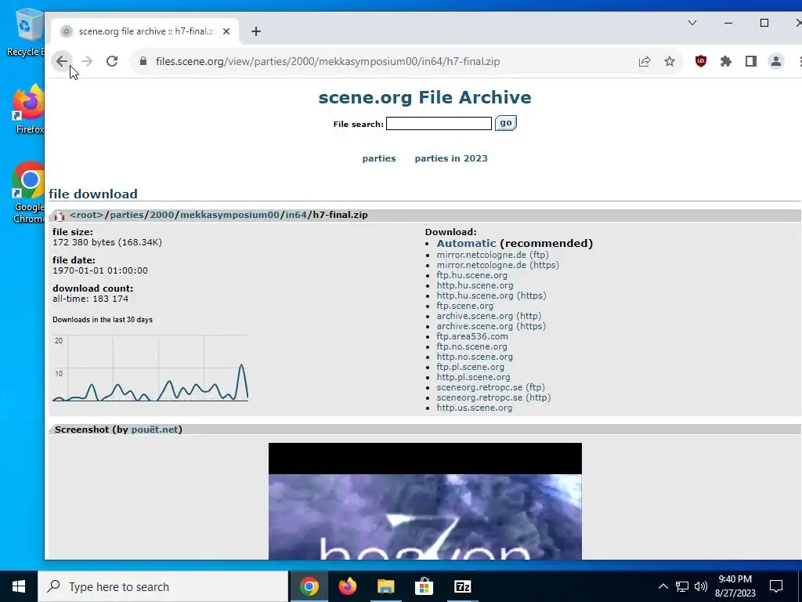Viewport: 802px width, 602px height.
Task: Open the notification center icon
Action: (x=776, y=586)
